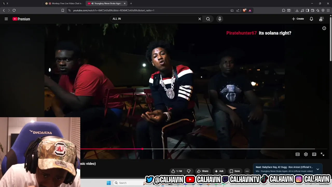Image resolution: width=332 pixels, height=187 pixels.
Task: Start voice search with the microphone
Action: [220, 19]
